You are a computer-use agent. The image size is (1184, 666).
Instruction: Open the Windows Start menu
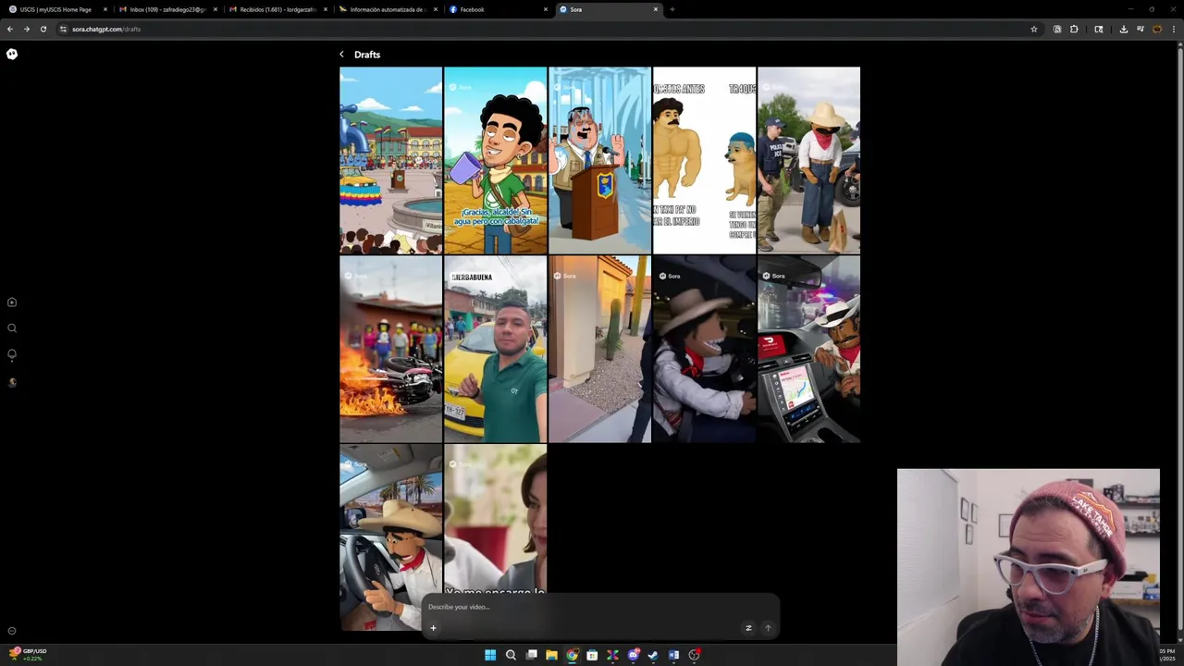(x=490, y=655)
